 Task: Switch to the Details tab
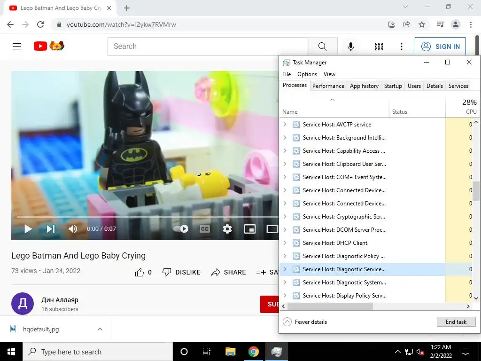[434, 86]
